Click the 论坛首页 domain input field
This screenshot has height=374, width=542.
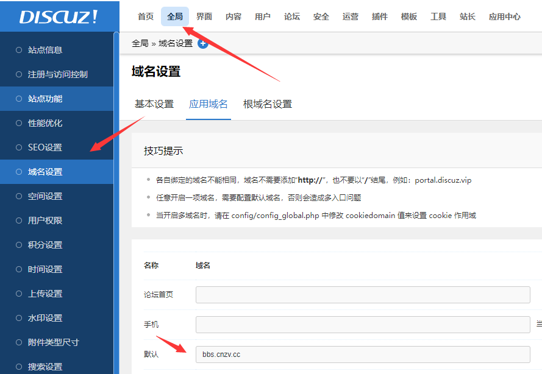point(363,295)
